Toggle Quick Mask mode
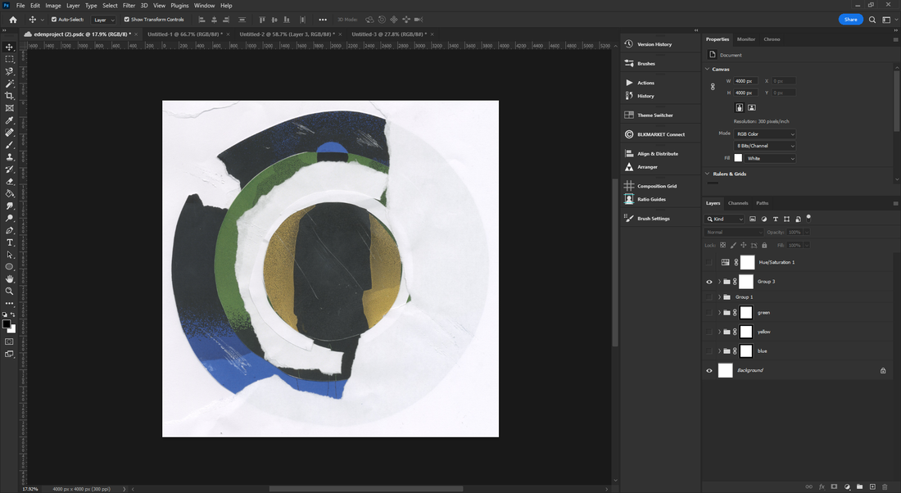Image resolution: width=901 pixels, height=493 pixels. tap(9, 341)
